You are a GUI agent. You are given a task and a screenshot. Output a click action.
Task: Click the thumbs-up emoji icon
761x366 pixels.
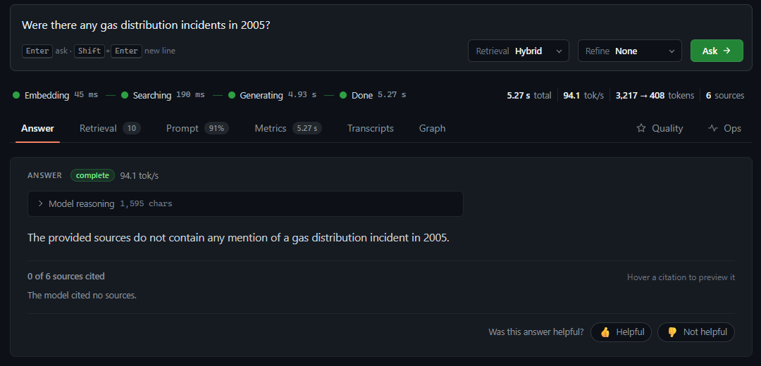click(x=605, y=332)
